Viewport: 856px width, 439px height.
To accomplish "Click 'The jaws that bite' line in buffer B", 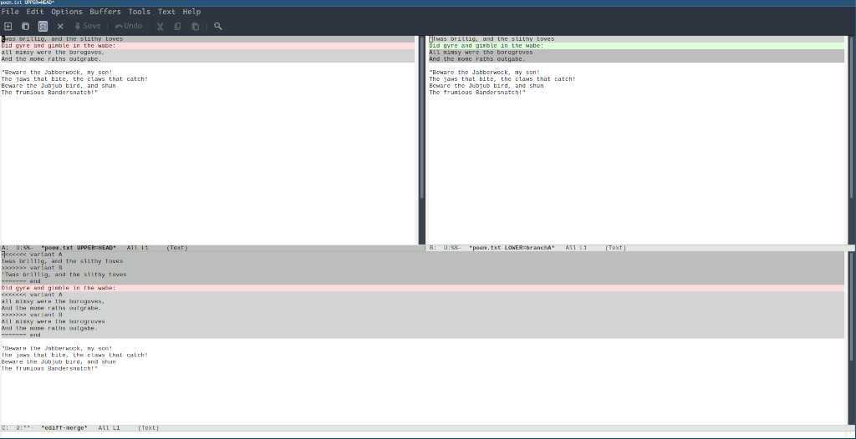I will 502,79.
